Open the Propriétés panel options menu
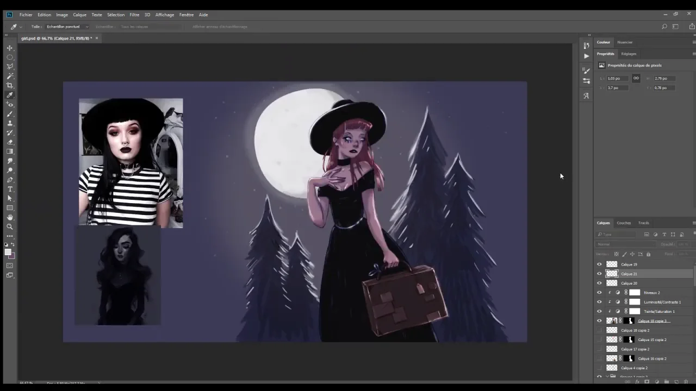 (694, 54)
